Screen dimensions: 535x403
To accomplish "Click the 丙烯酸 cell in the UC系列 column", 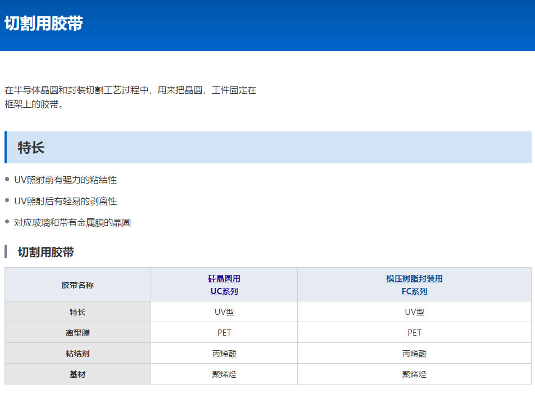I will pos(224,354).
